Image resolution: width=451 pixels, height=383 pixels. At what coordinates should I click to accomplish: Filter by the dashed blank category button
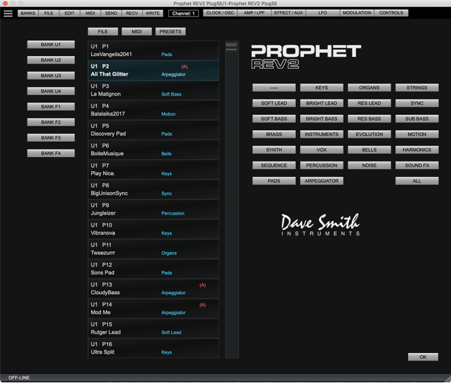tap(274, 87)
